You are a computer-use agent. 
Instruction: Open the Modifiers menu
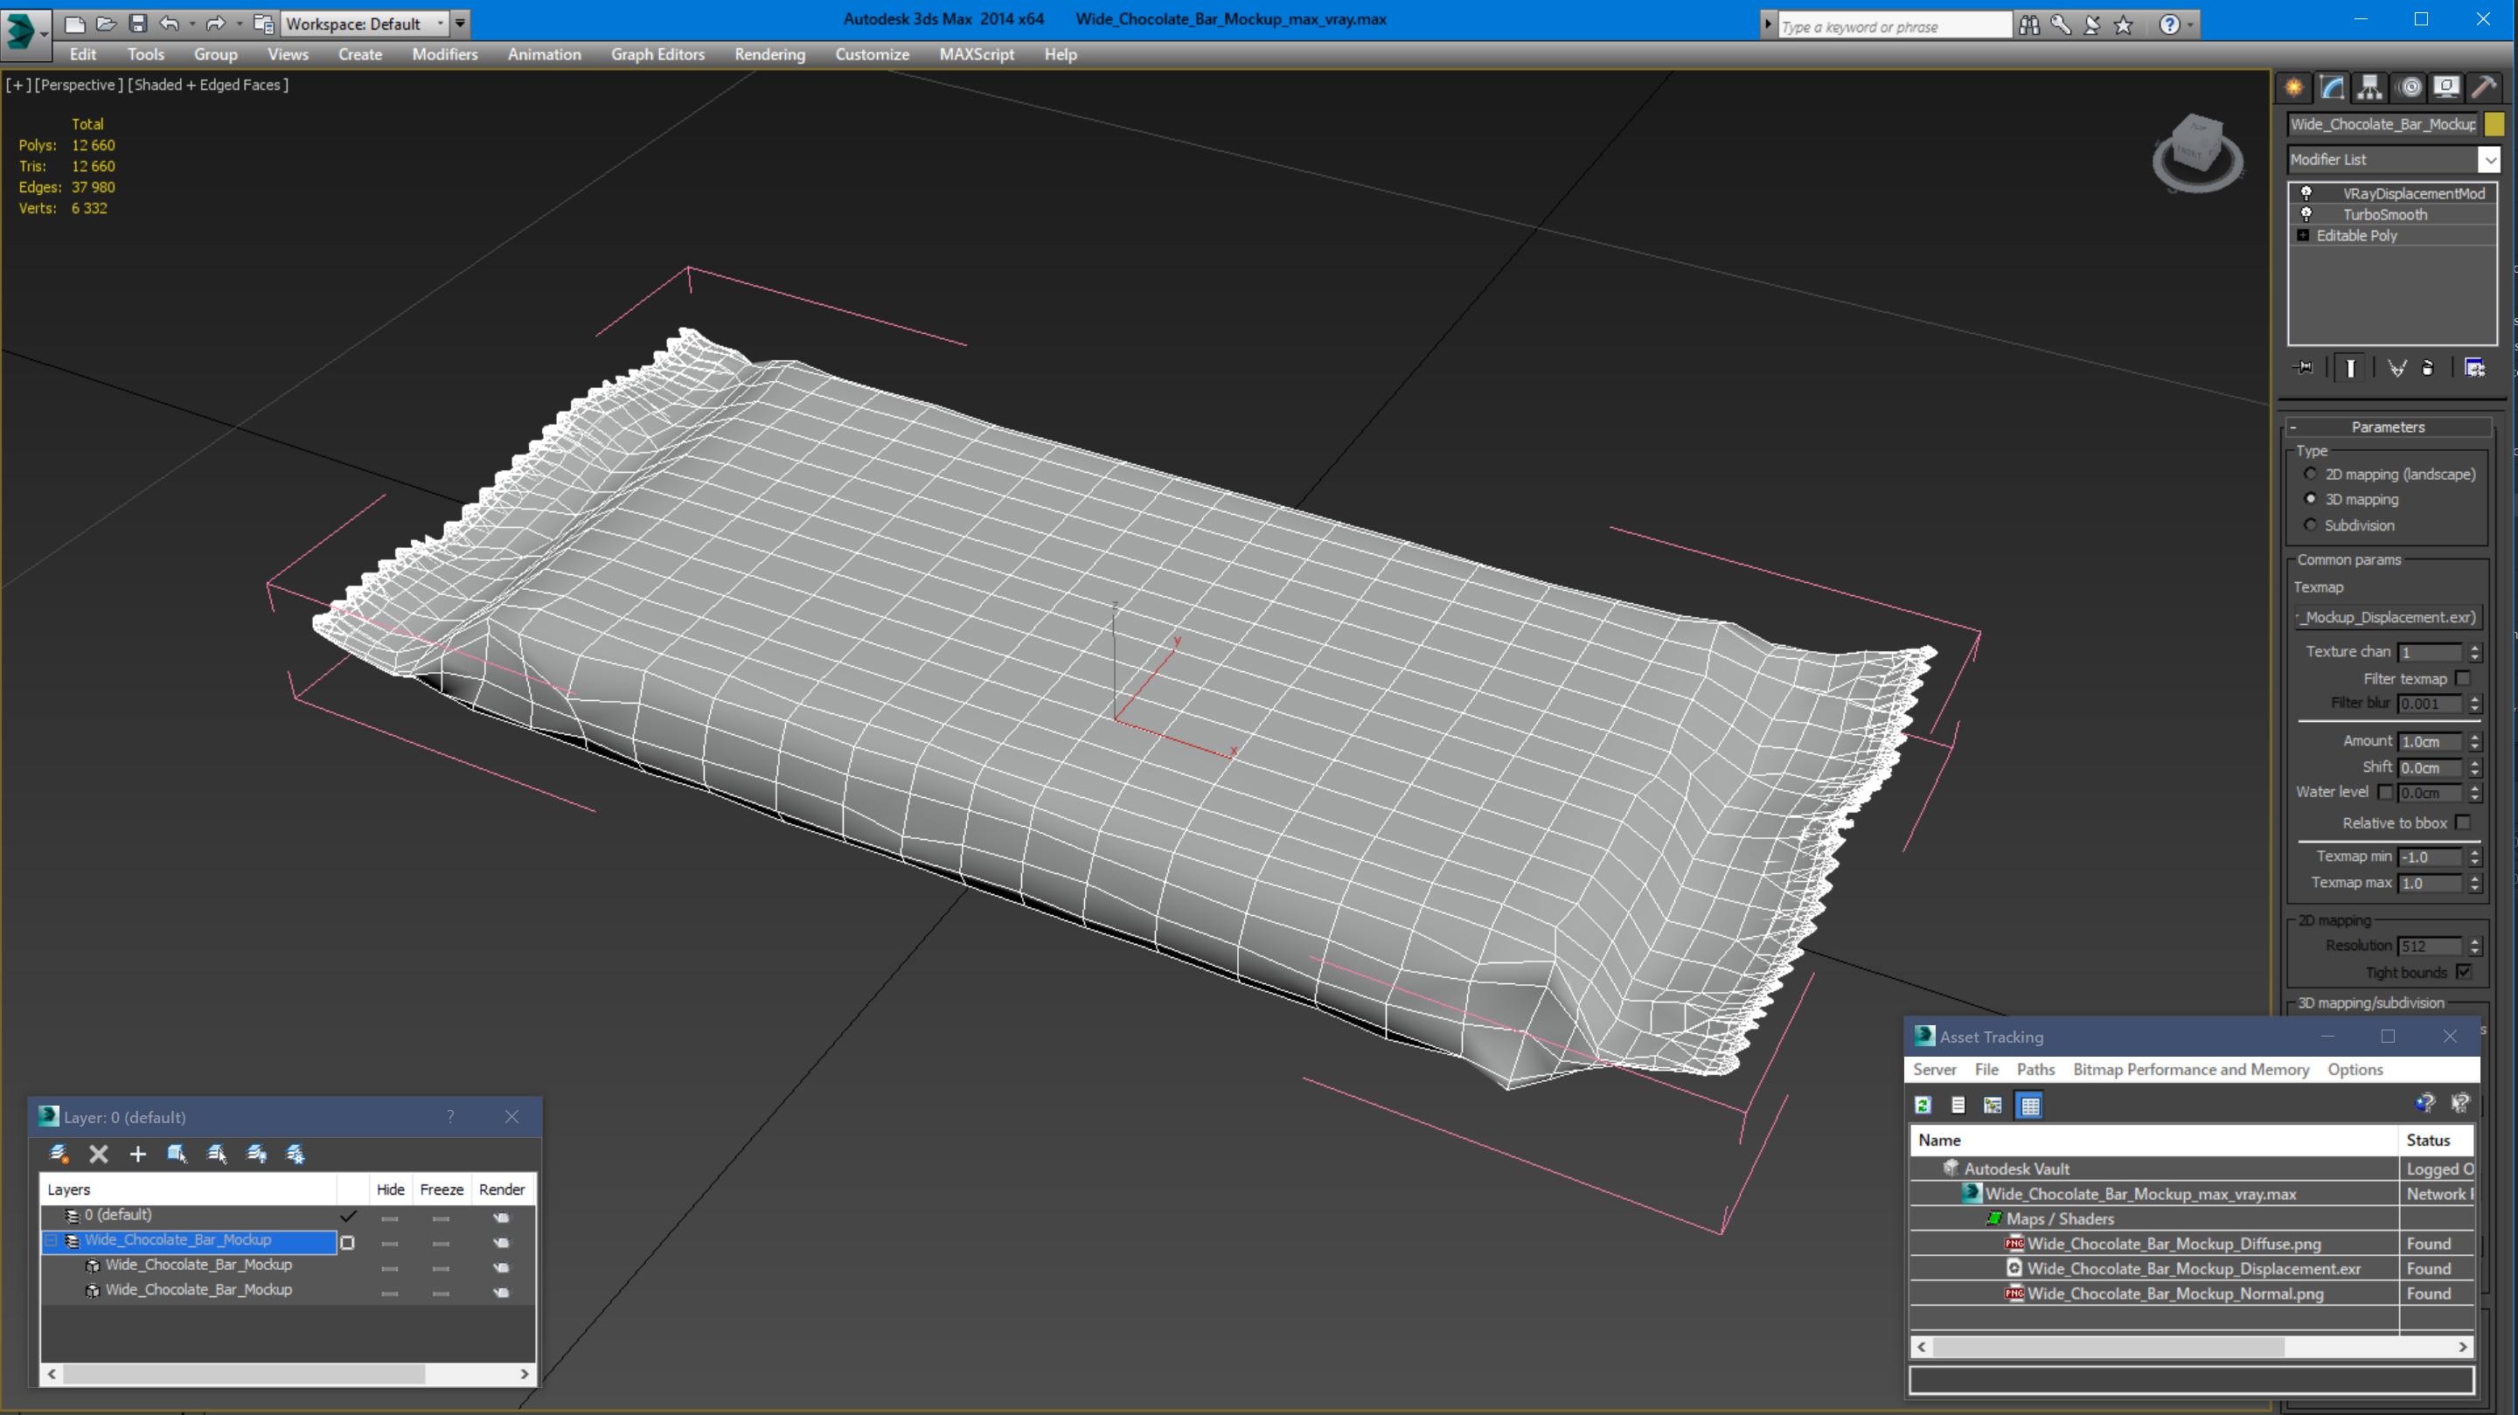445,55
